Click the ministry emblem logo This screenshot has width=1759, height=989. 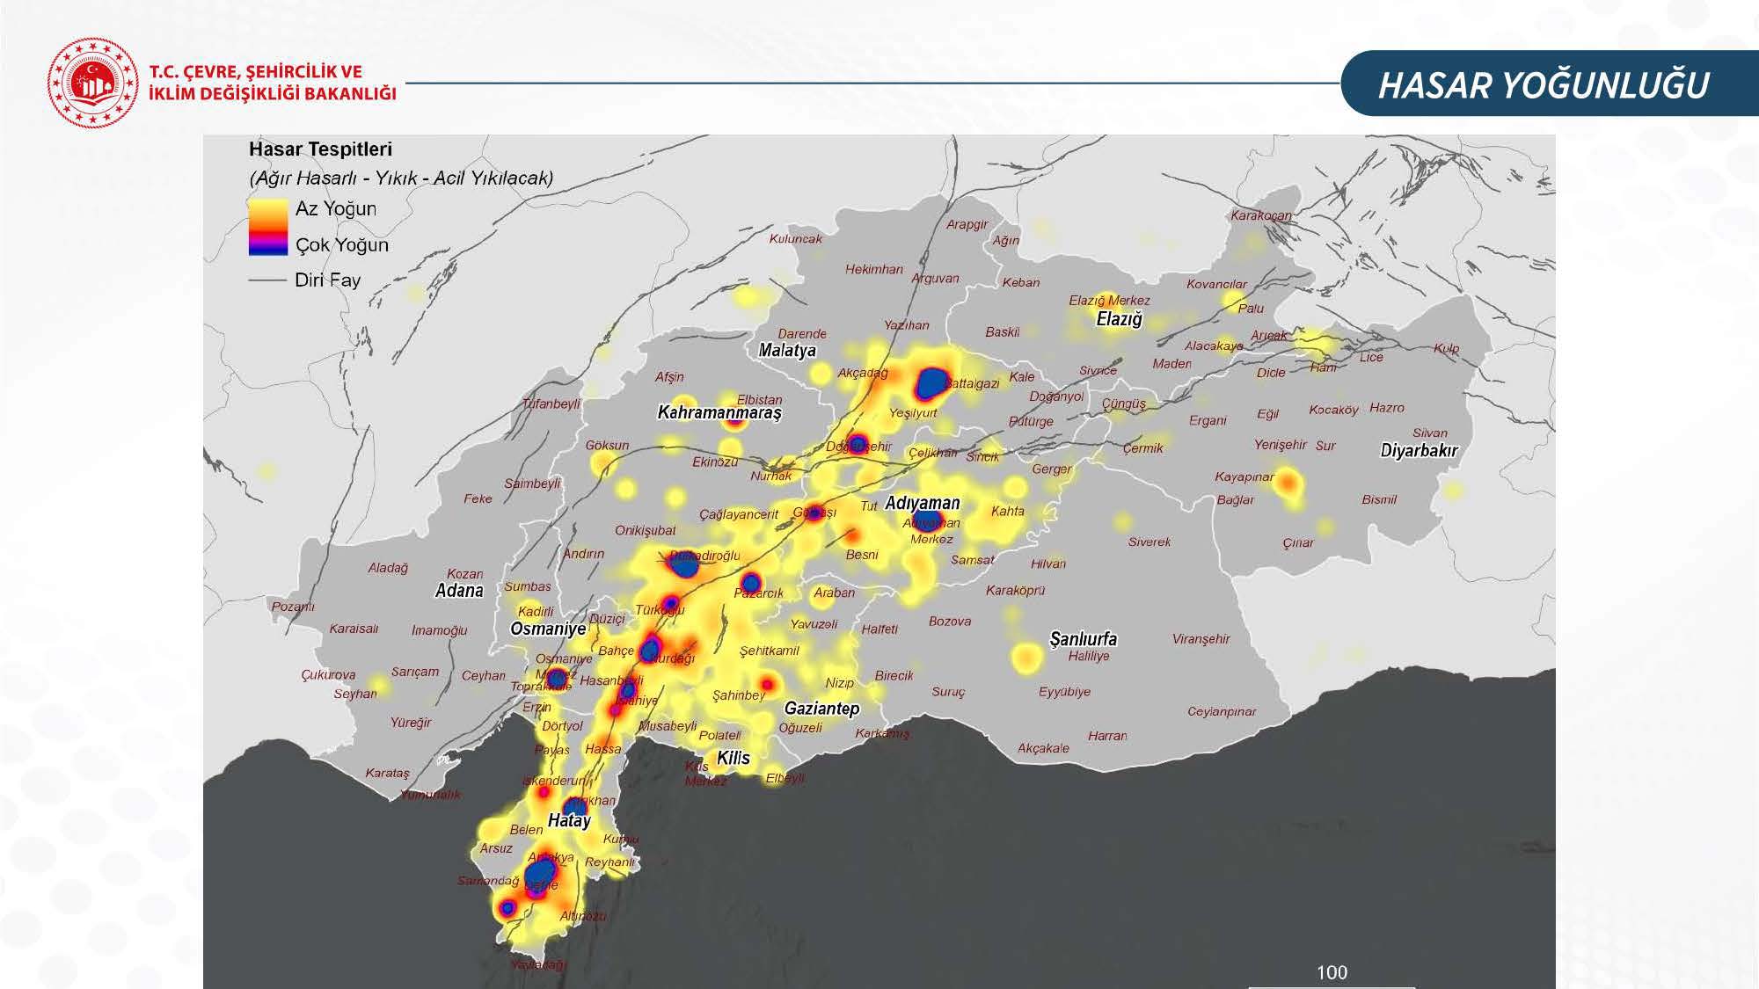click(x=92, y=83)
